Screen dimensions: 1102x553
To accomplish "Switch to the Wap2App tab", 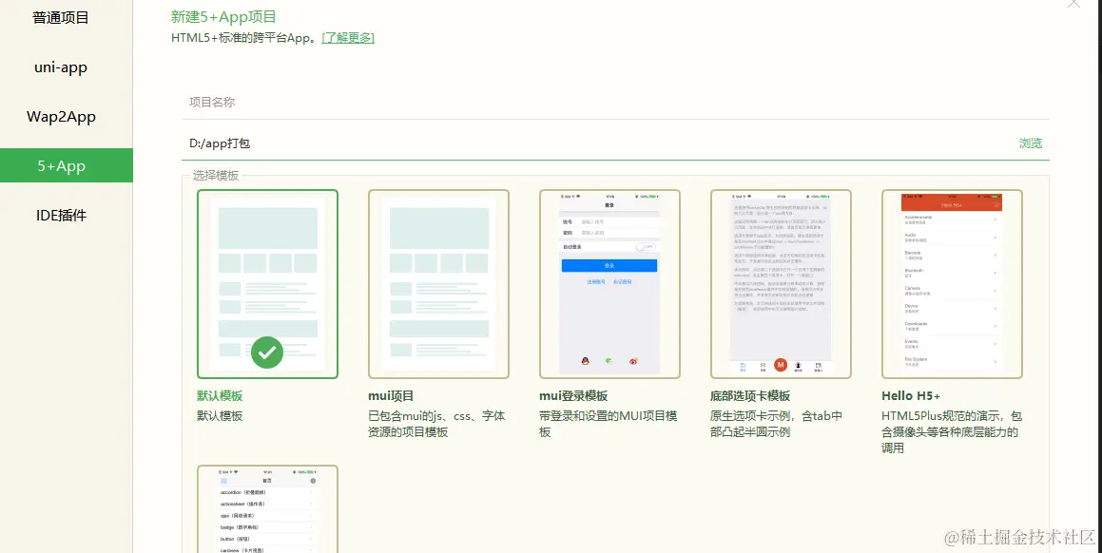I will point(59,116).
